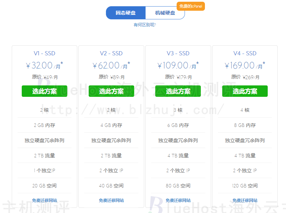Switch to 固态硬盘 tab
This screenshot has height=213, width=286.
[126, 13]
